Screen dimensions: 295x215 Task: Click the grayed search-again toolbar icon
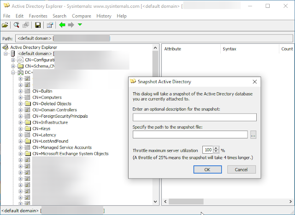coord(26,25)
